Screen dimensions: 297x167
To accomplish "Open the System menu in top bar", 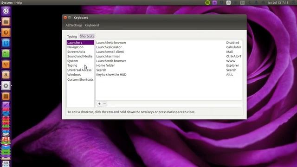I will point(7,2).
